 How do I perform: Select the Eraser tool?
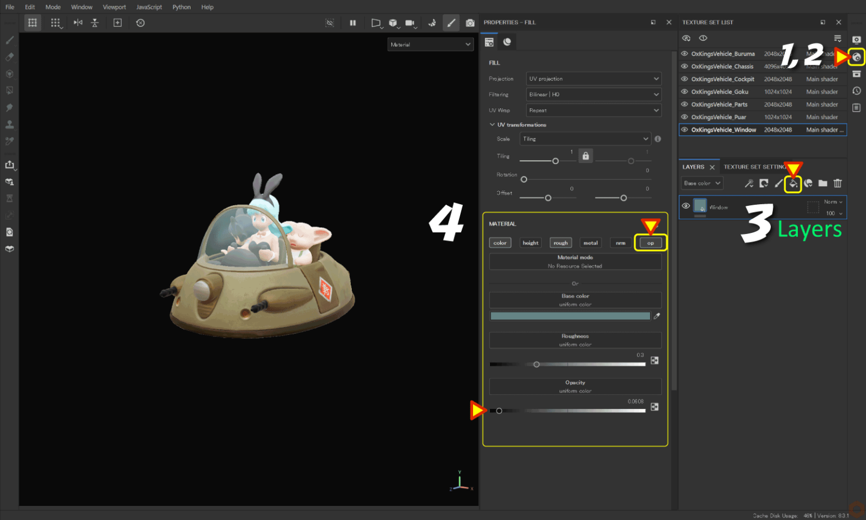[x=9, y=56]
